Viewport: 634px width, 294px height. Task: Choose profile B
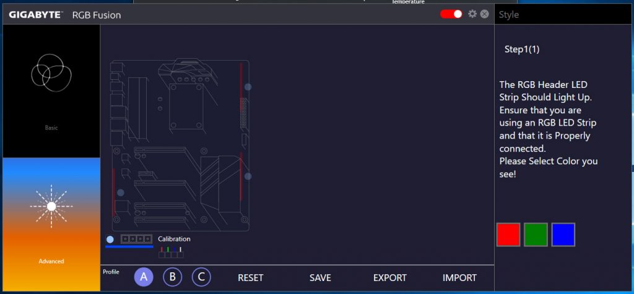click(x=173, y=277)
